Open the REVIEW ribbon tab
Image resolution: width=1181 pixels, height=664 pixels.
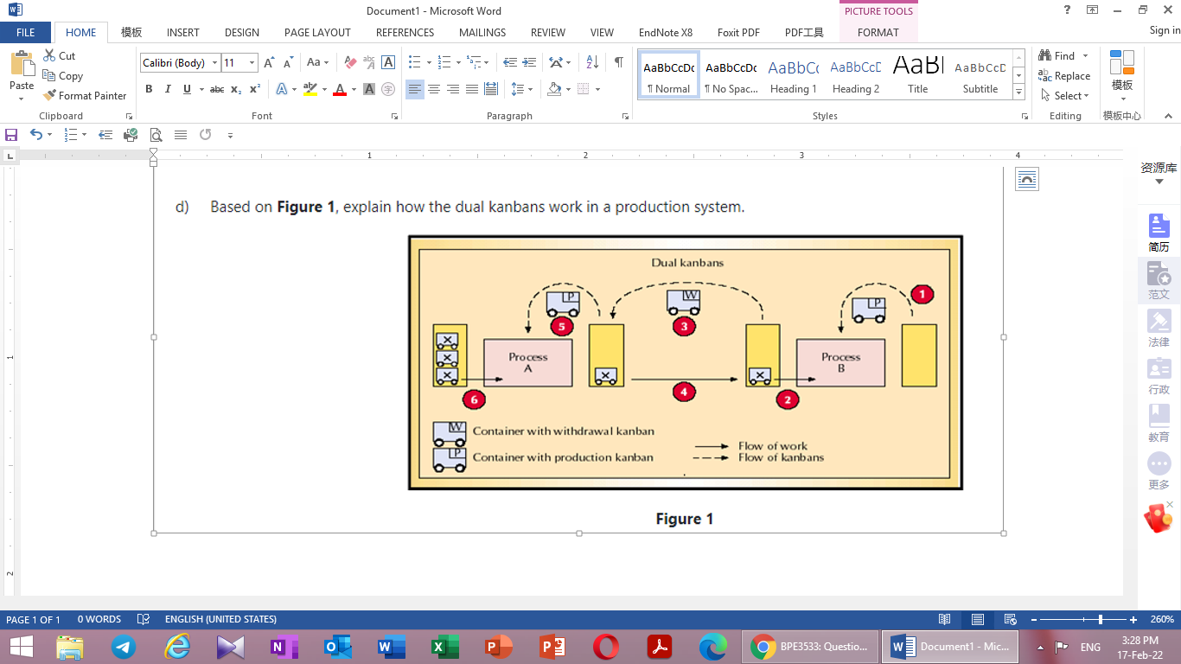point(547,32)
